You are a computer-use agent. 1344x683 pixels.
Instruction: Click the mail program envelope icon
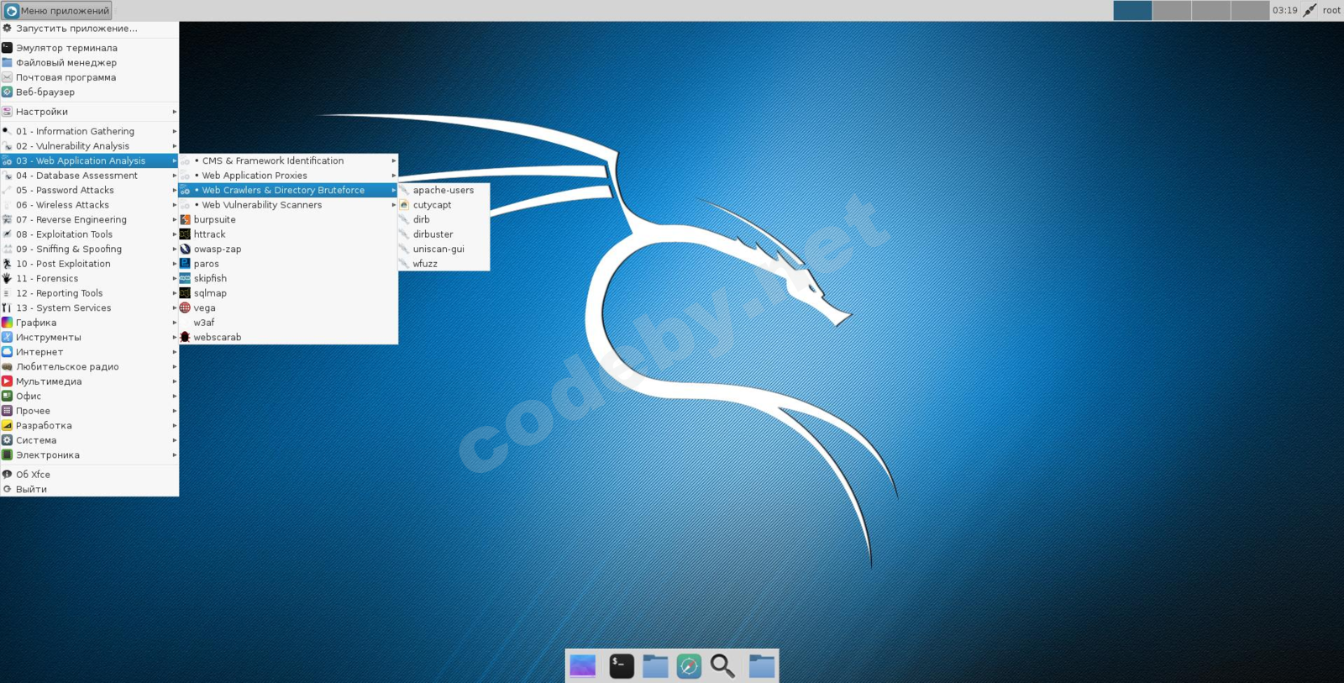(7, 77)
